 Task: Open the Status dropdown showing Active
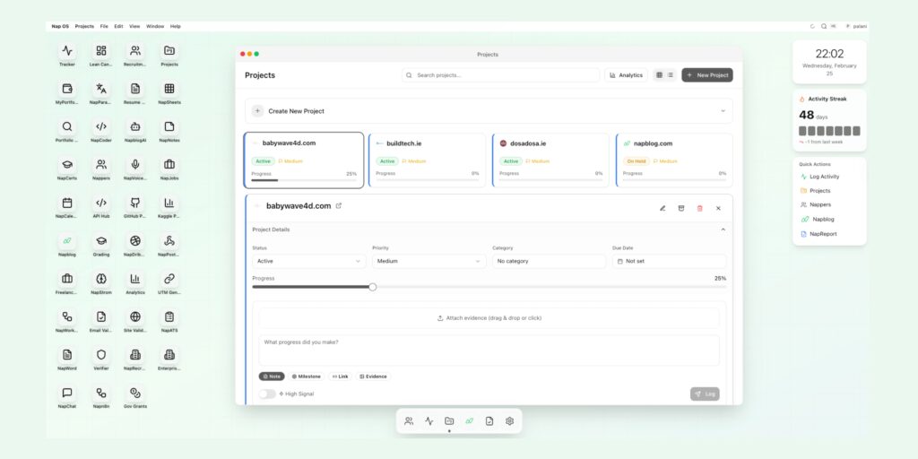pos(309,261)
